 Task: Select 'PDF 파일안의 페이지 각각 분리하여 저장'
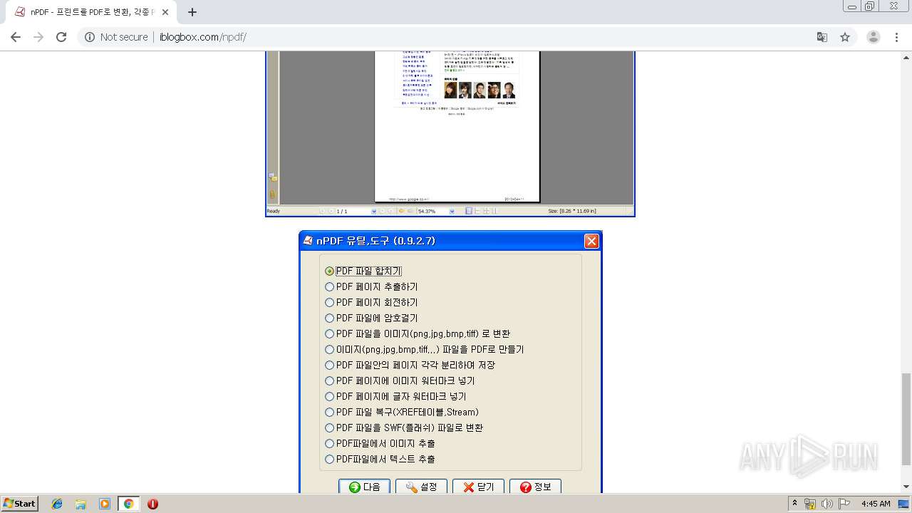(329, 366)
